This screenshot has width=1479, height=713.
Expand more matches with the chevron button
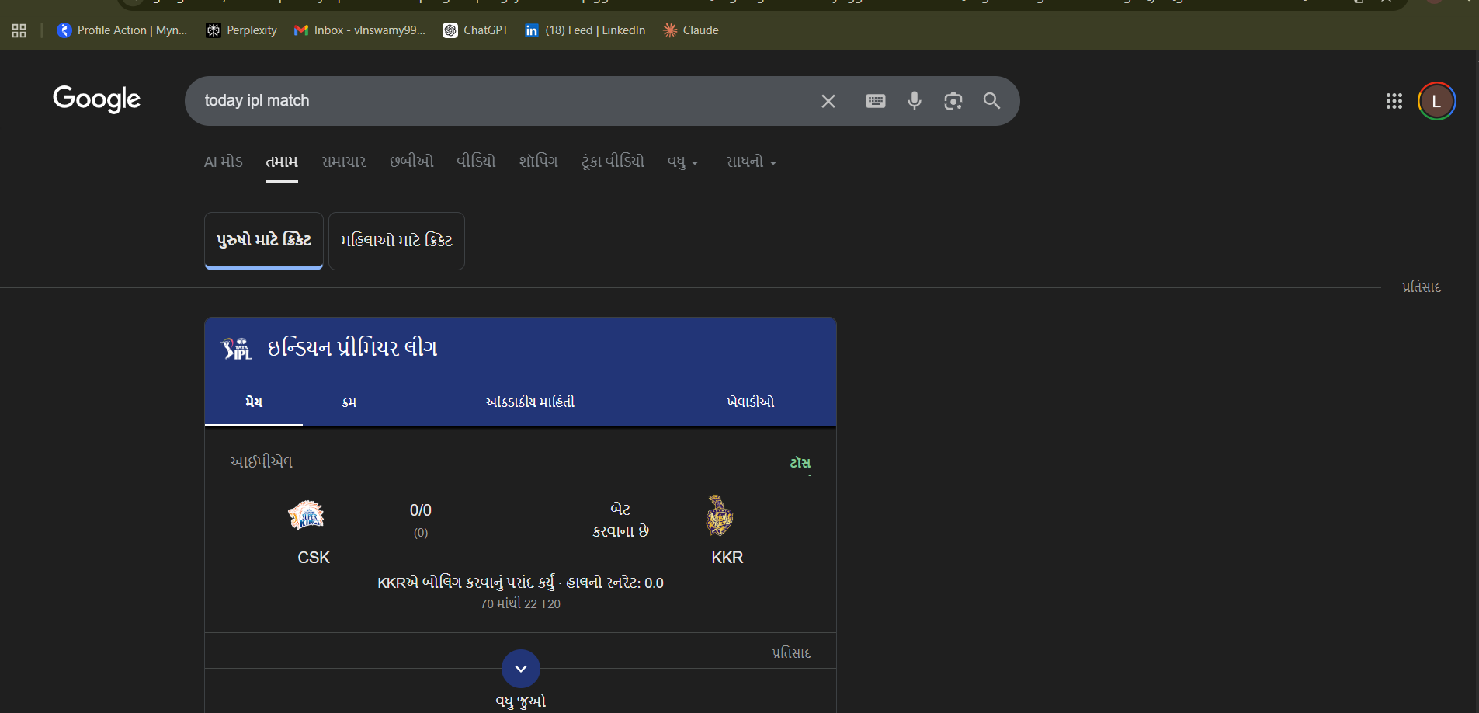[521, 669]
